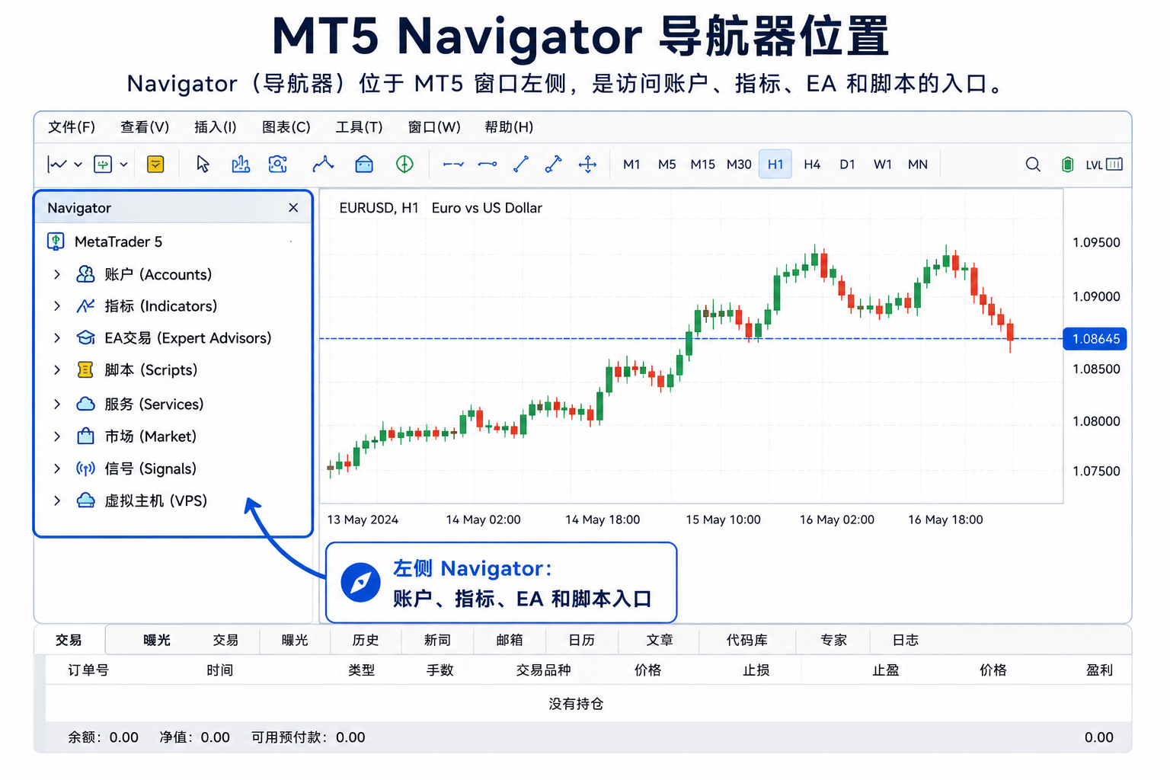Click the Accounts people icon

pos(85,274)
